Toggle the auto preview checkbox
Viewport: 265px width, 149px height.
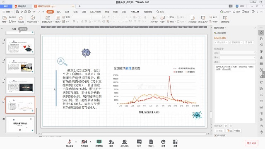point(215,135)
